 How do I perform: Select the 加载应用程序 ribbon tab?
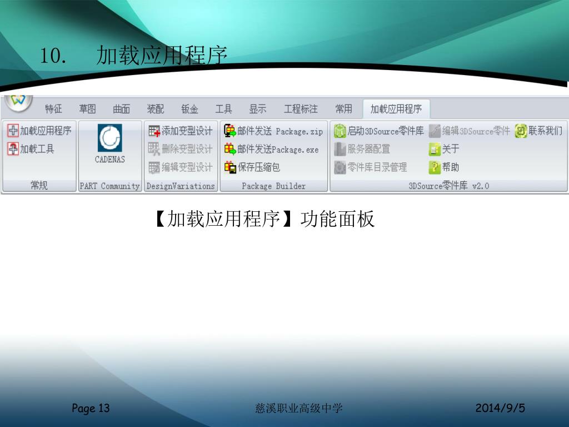[396, 109]
